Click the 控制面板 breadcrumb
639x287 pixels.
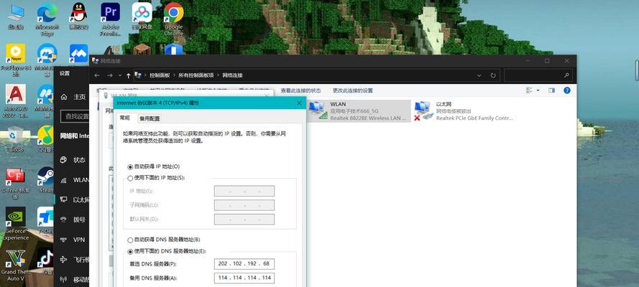160,75
